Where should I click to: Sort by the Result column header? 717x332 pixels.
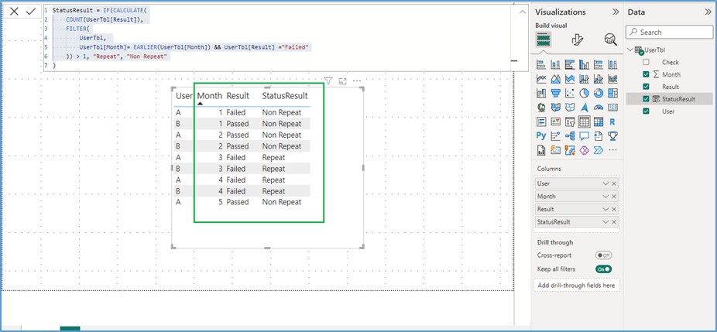[x=238, y=96]
